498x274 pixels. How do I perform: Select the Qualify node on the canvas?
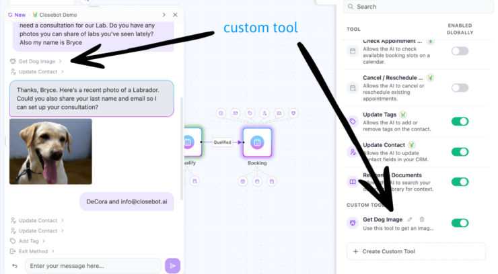192,142
